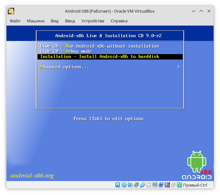Select Live CD - Debug mode entry
The image size is (220, 195).
click(66, 52)
